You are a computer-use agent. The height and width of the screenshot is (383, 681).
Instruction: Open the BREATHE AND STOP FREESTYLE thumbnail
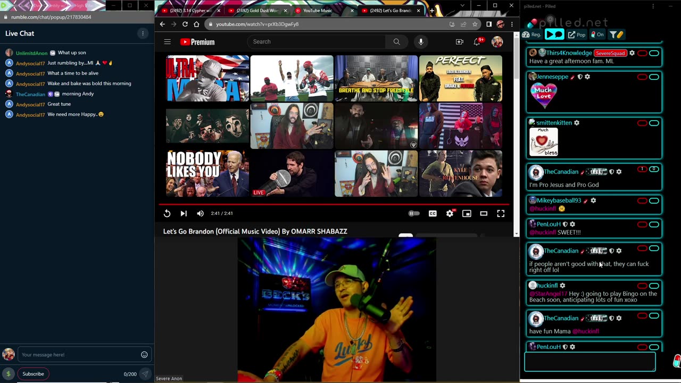376,78
